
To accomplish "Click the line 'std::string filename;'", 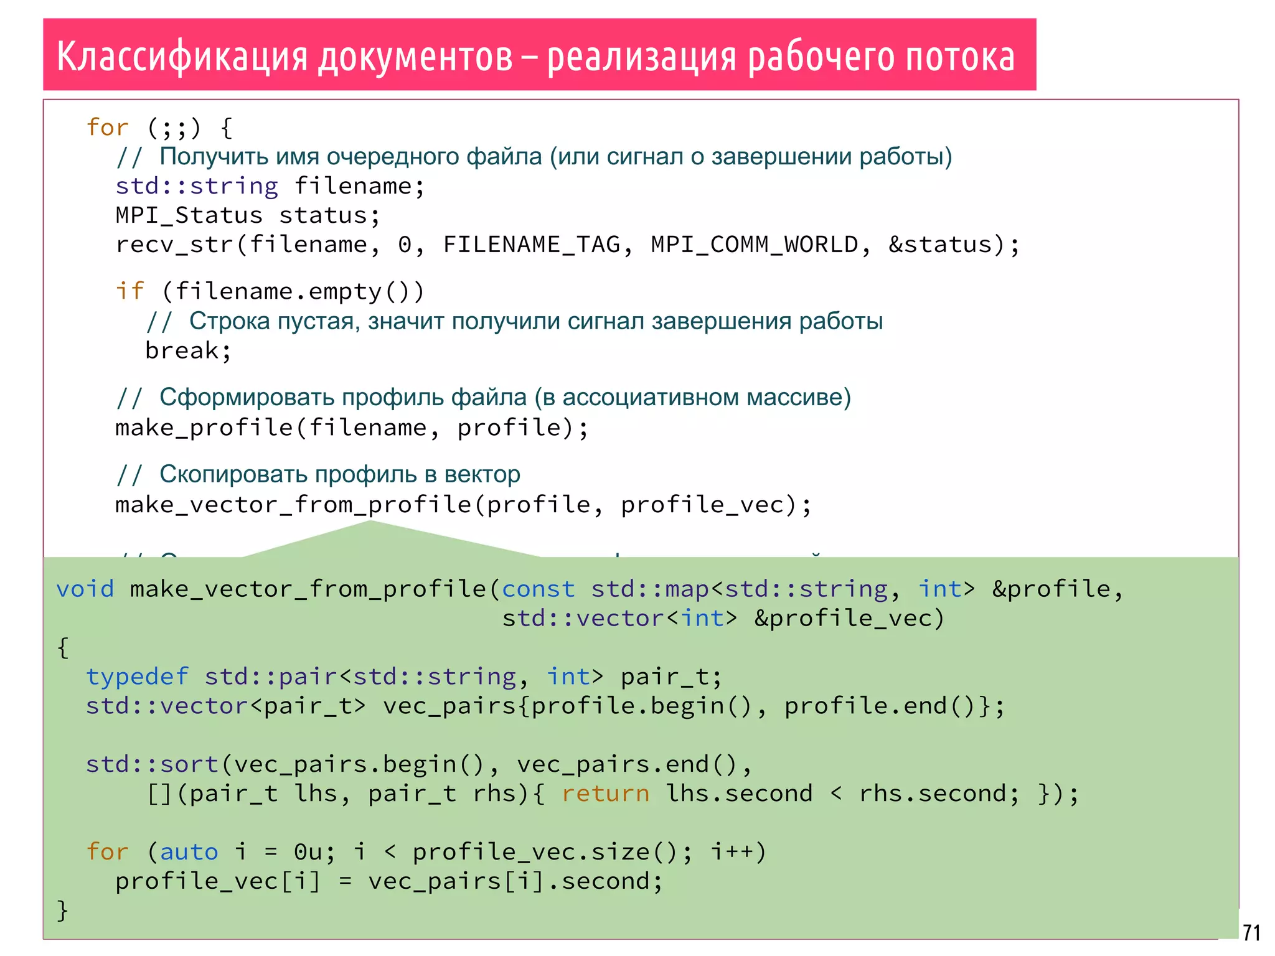I will tap(270, 186).
